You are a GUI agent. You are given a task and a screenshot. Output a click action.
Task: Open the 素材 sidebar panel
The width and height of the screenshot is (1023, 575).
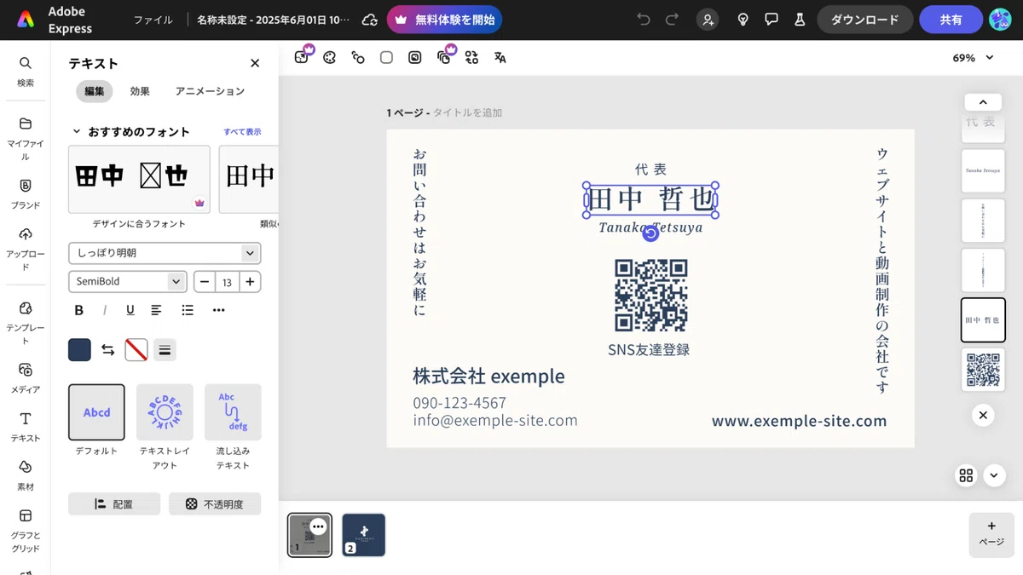[26, 475]
